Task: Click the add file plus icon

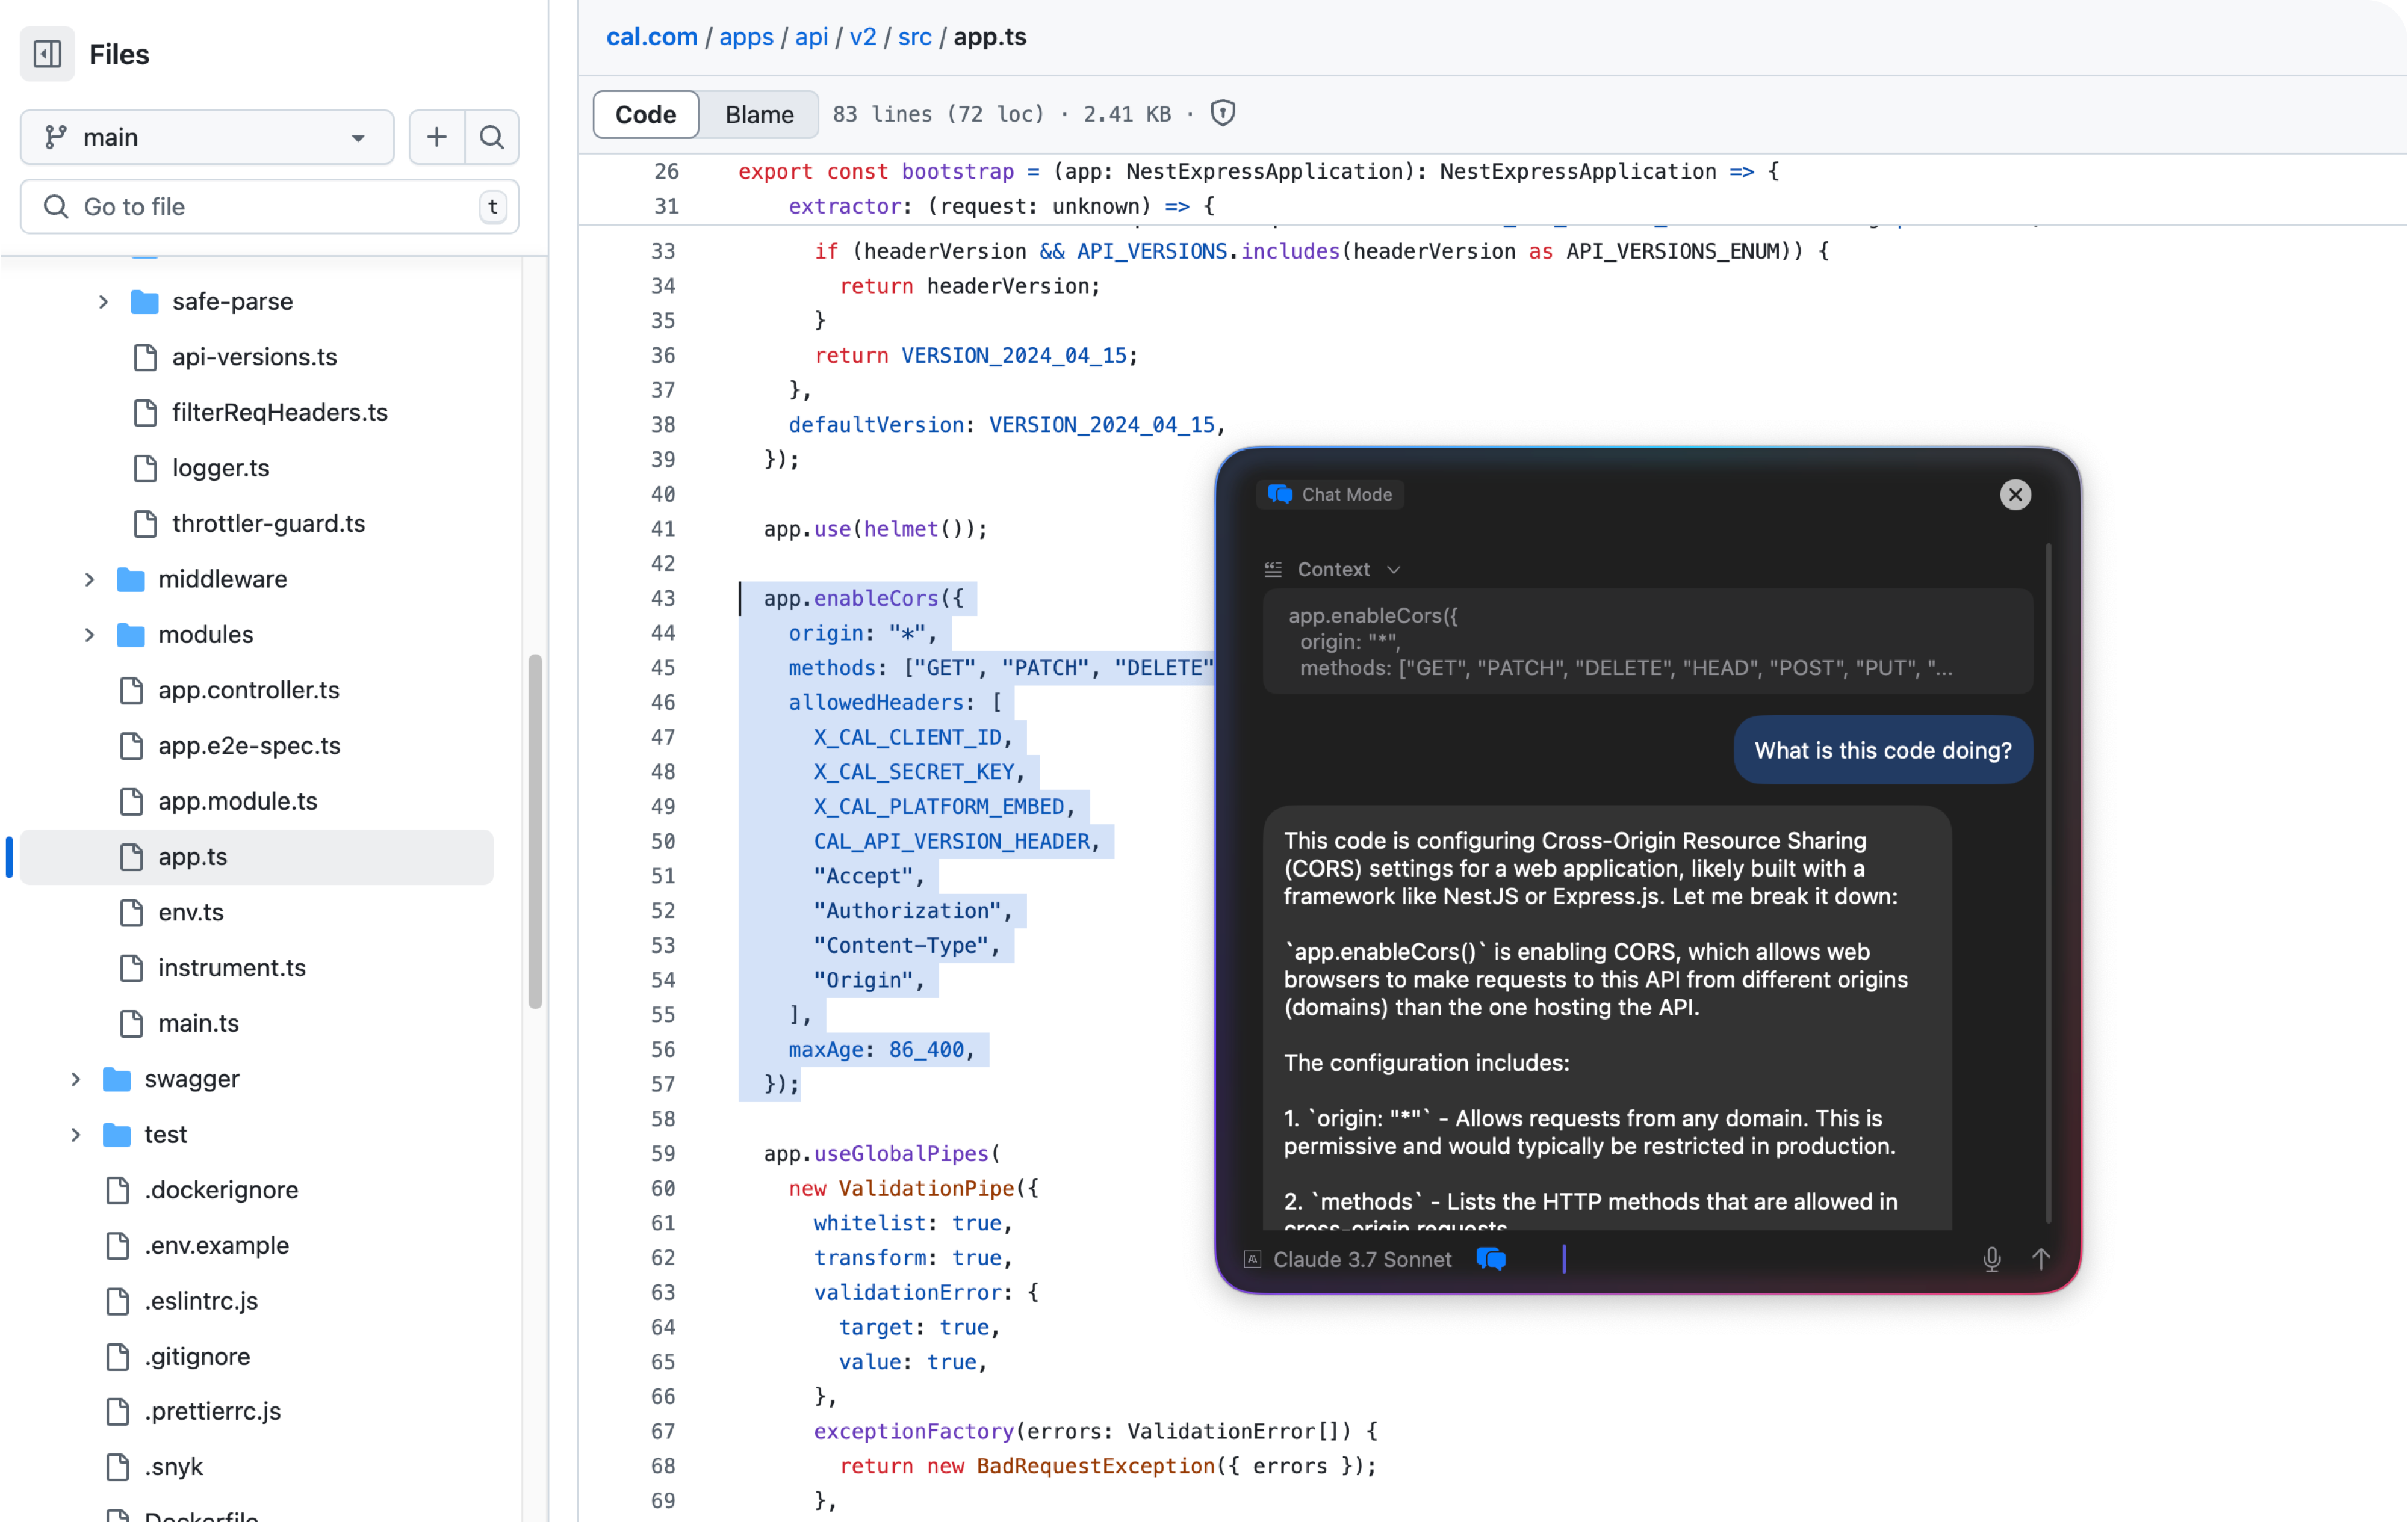Action: pos(436,137)
